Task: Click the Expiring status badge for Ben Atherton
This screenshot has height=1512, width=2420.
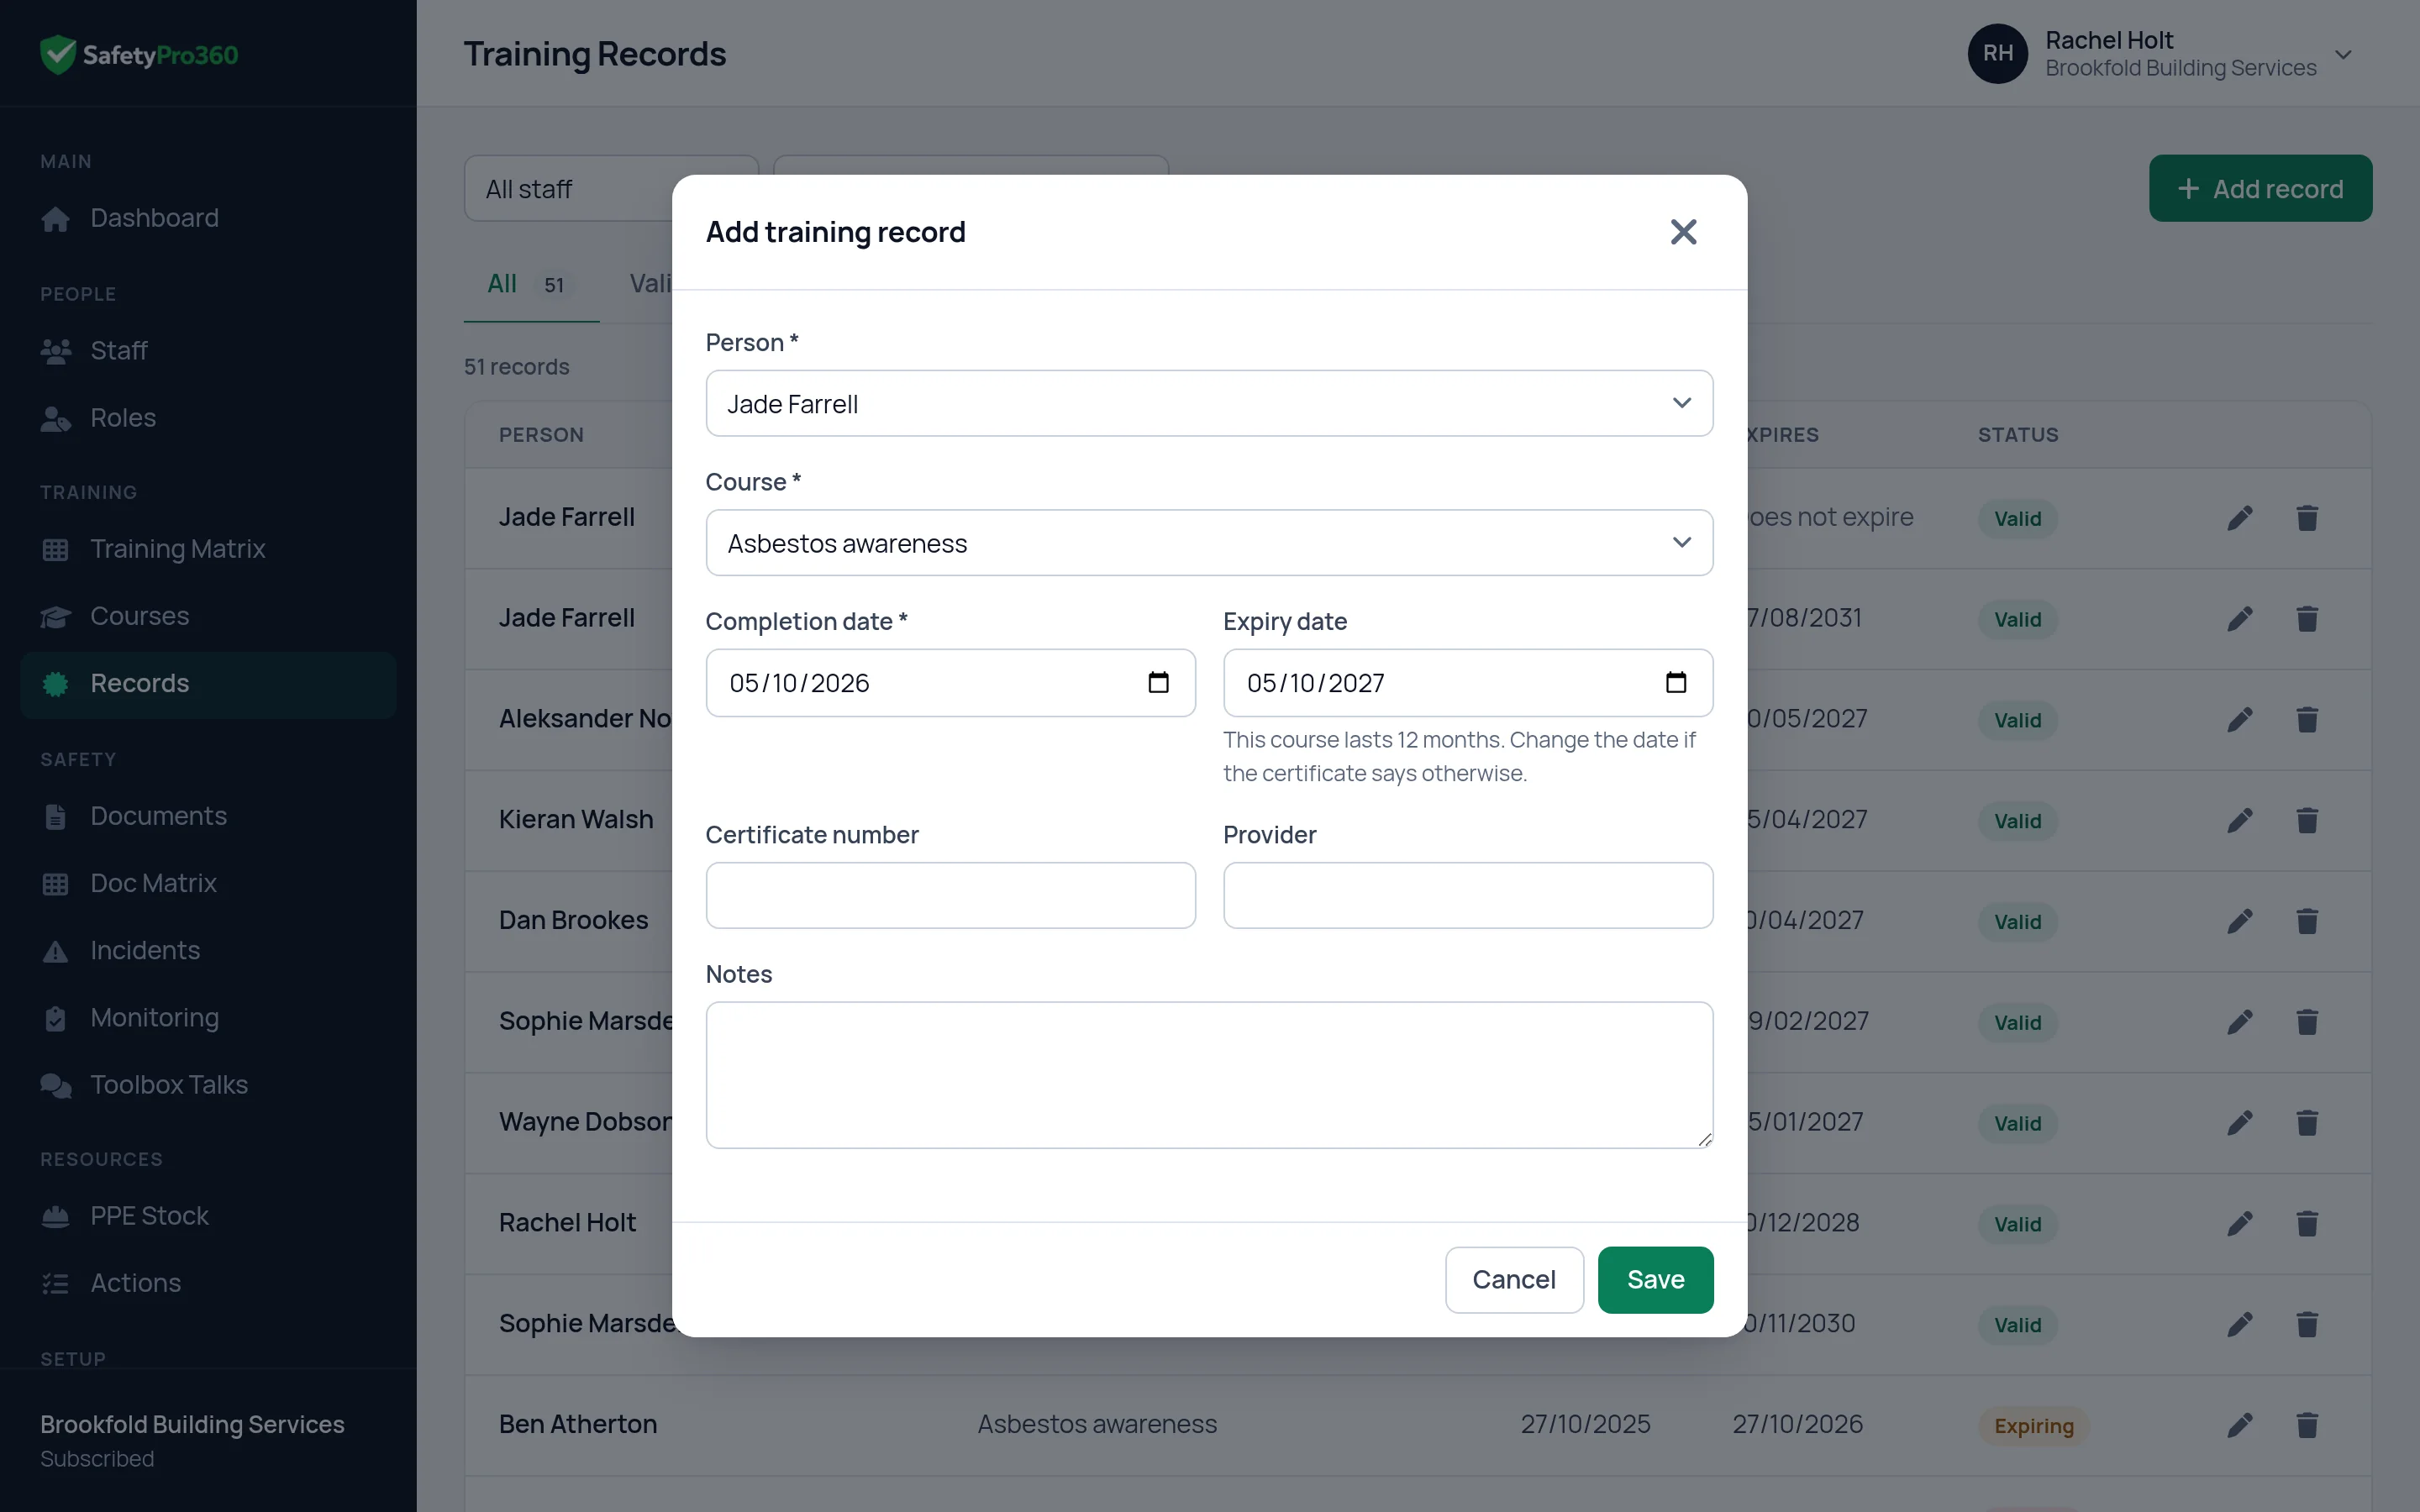Action: click(x=2033, y=1426)
